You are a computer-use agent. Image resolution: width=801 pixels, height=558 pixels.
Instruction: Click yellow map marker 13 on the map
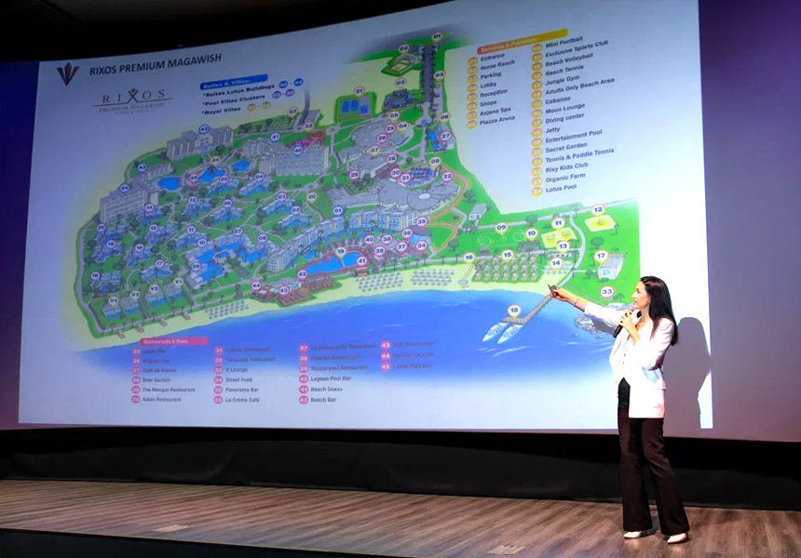pyautogui.click(x=563, y=246)
